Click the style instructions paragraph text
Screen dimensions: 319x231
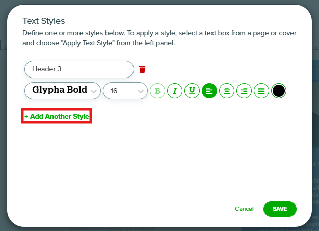tap(159, 38)
